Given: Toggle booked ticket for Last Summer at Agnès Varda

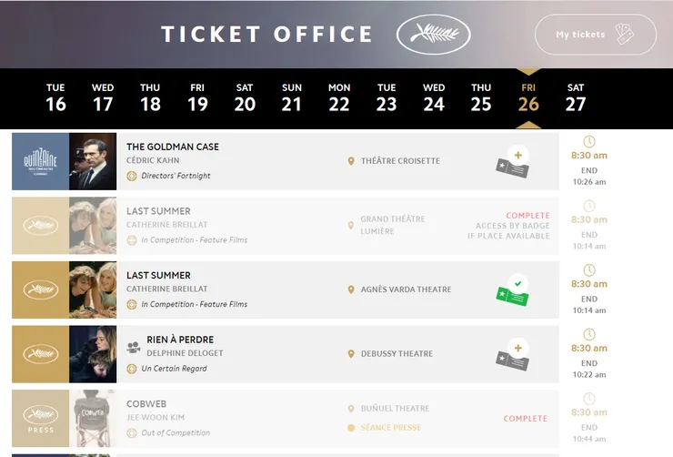Looking at the screenshot, I should tap(513, 290).
